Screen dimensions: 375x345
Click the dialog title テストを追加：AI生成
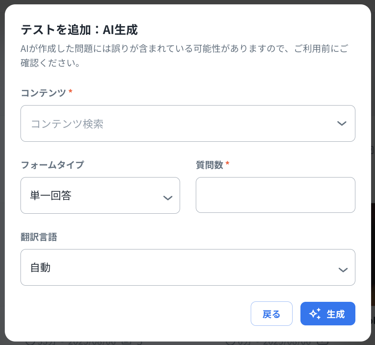[x=79, y=30]
